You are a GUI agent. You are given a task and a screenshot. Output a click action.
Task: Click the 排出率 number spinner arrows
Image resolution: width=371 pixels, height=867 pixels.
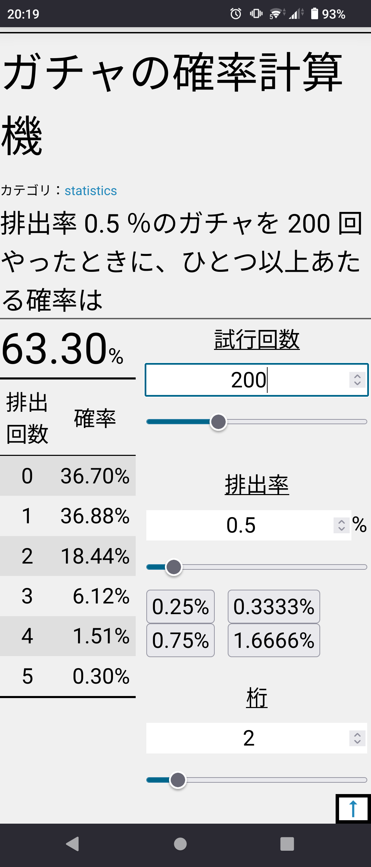tap(341, 525)
